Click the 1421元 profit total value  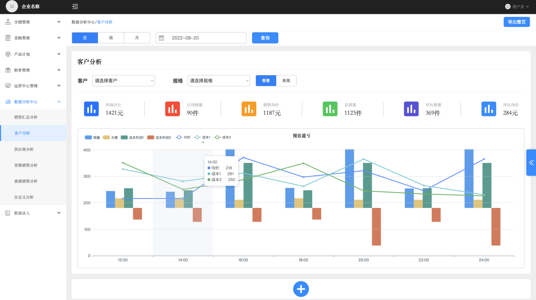coord(114,113)
